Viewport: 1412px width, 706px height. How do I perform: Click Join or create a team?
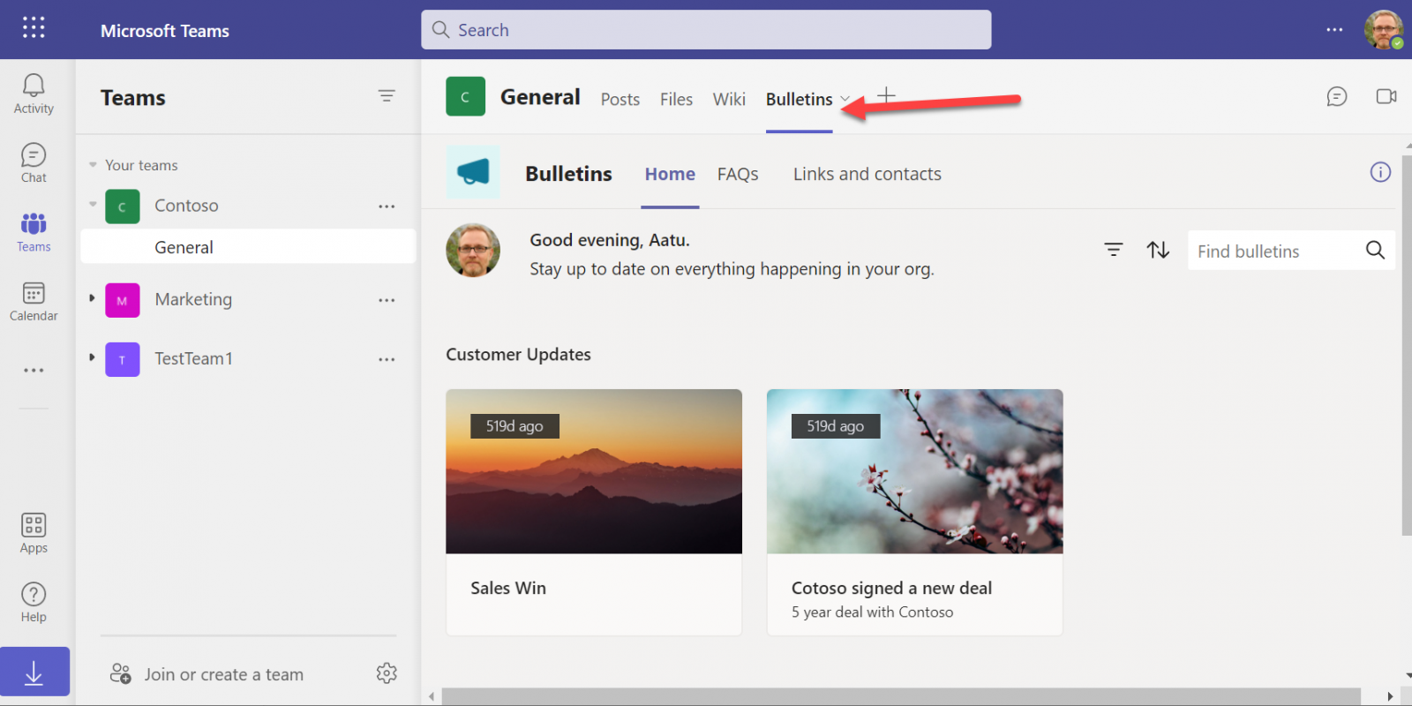223,674
